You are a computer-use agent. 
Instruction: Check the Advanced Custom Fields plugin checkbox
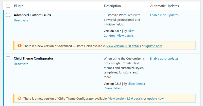click(x=8, y=15)
